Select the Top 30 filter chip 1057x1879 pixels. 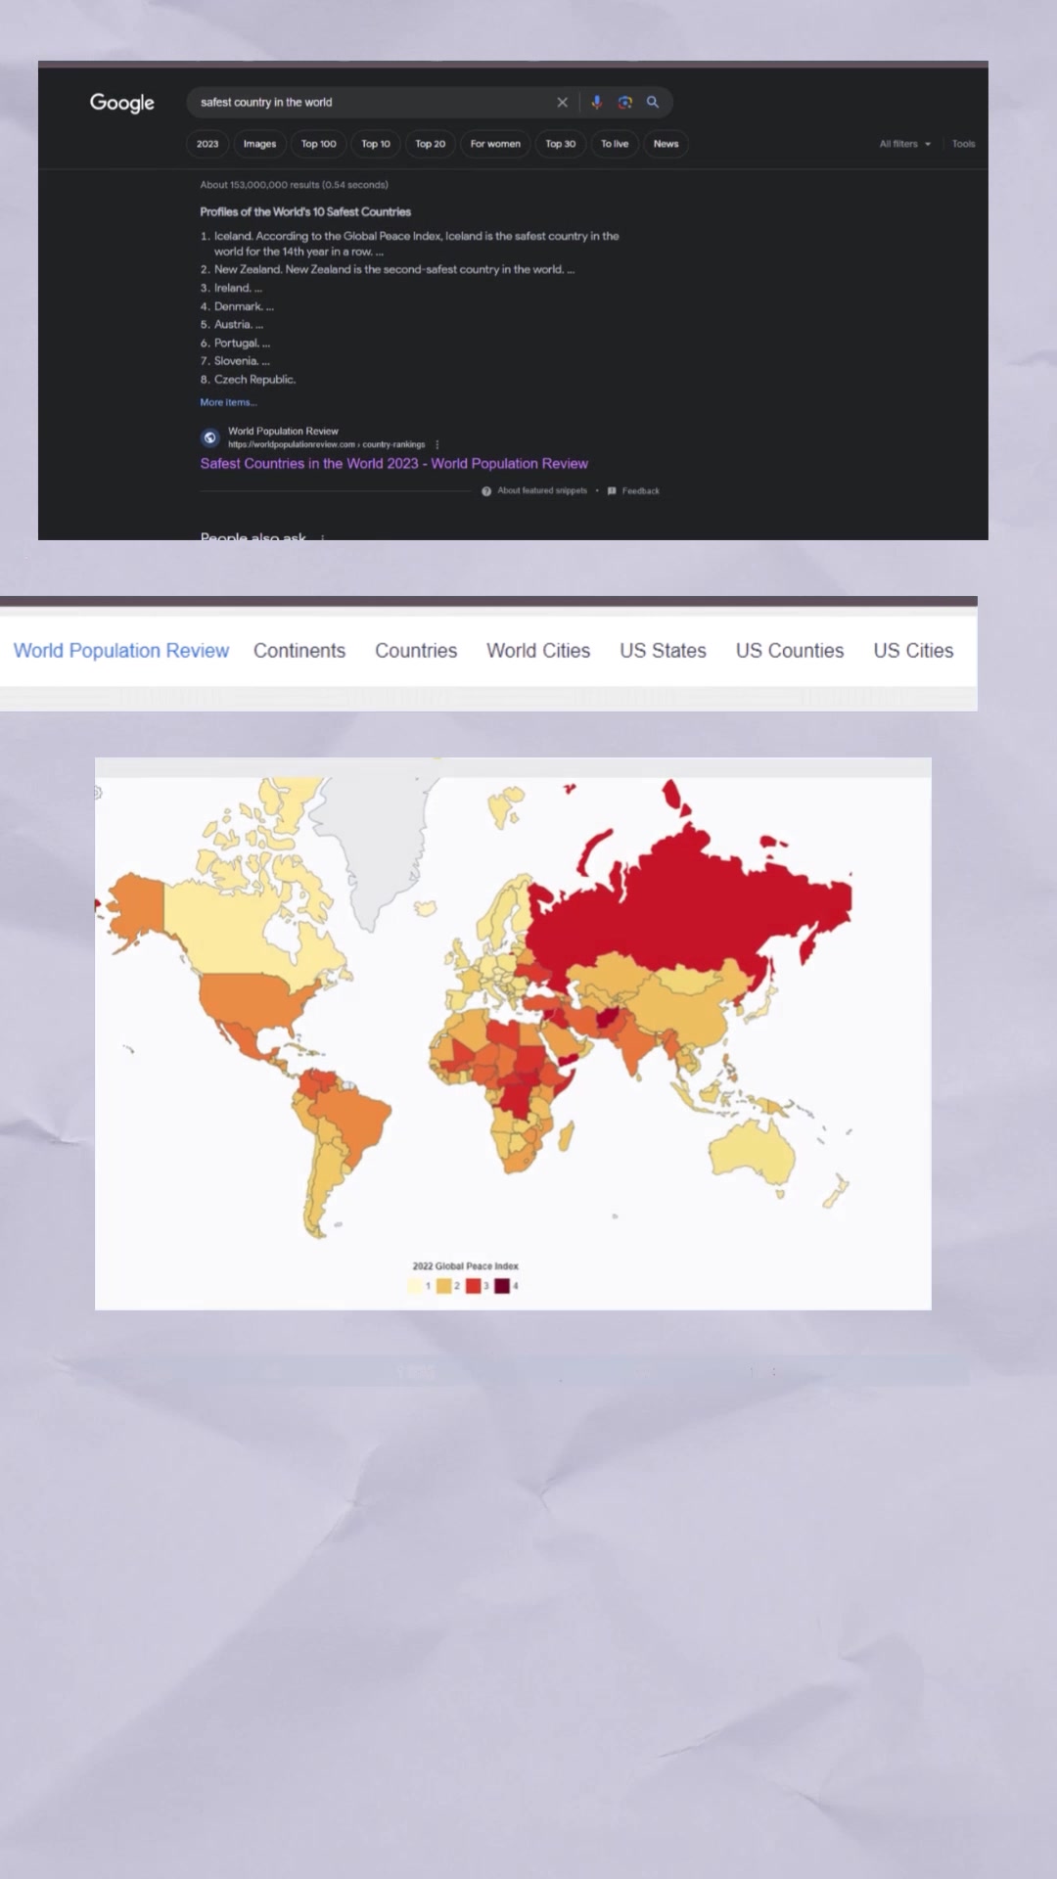[x=561, y=144]
